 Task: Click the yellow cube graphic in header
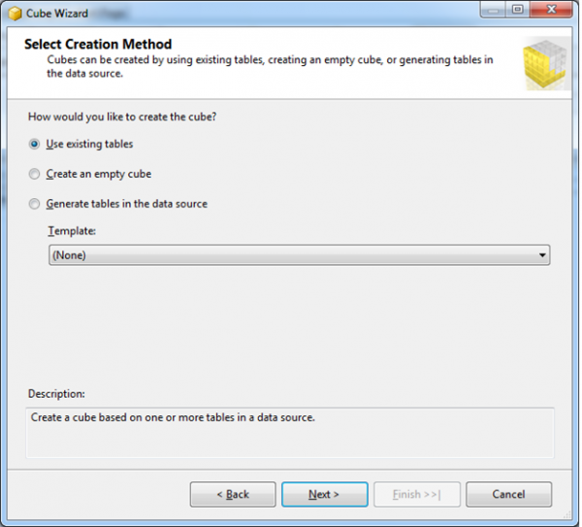click(544, 62)
